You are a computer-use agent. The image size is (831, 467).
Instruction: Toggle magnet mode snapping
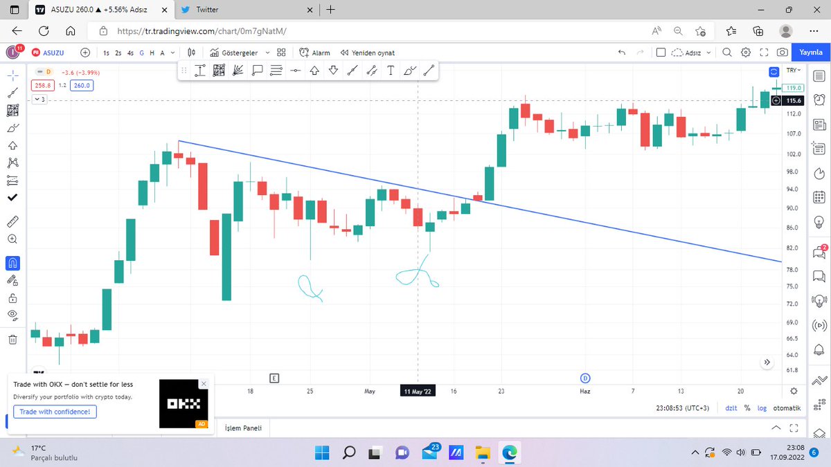click(x=12, y=263)
